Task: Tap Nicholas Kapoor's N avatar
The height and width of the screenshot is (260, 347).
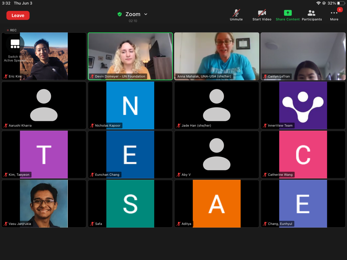Action: [130, 106]
